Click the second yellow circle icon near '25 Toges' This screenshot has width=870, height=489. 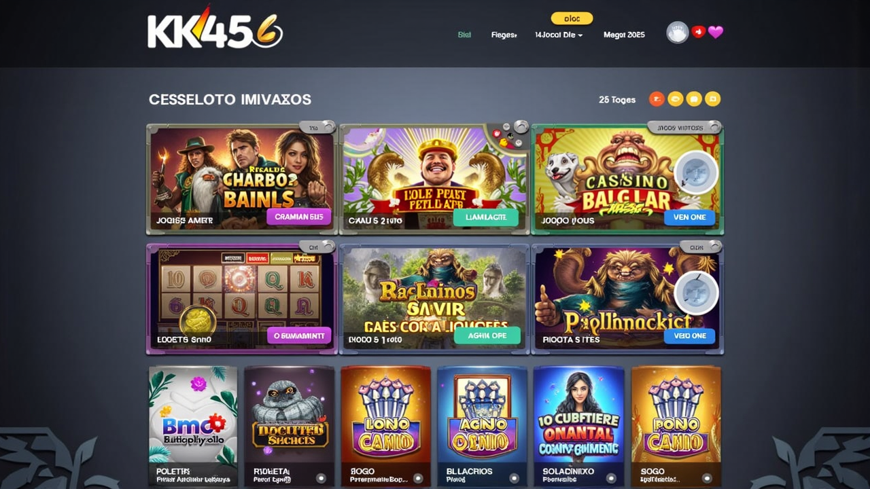[x=694, y=99]
